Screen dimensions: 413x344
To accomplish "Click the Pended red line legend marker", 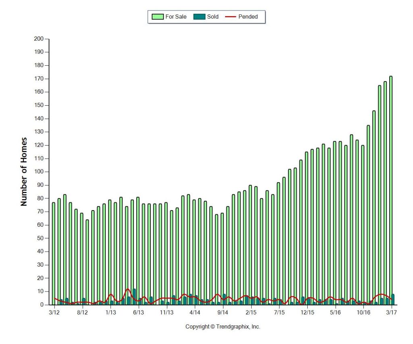I will [230, 17].
